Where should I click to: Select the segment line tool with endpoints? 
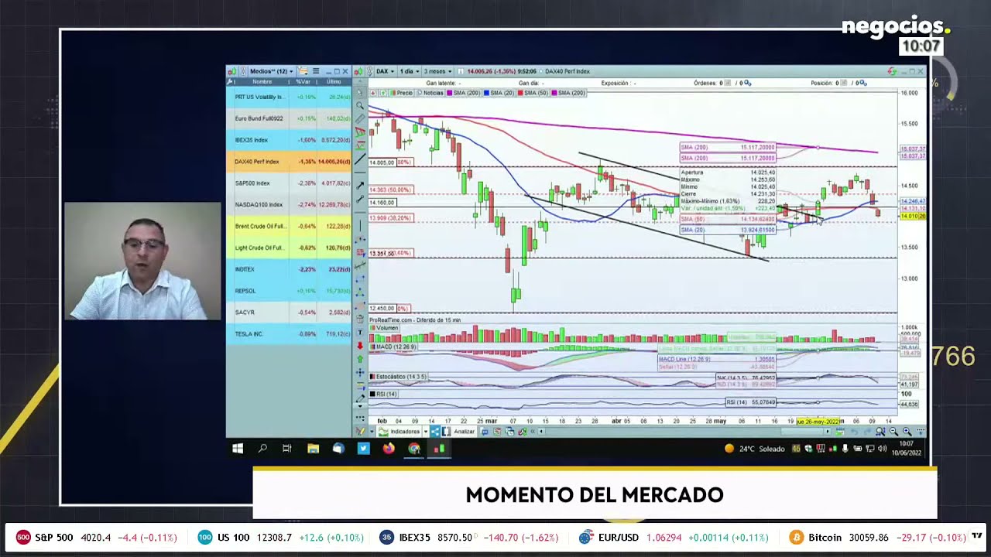point(360,200)
